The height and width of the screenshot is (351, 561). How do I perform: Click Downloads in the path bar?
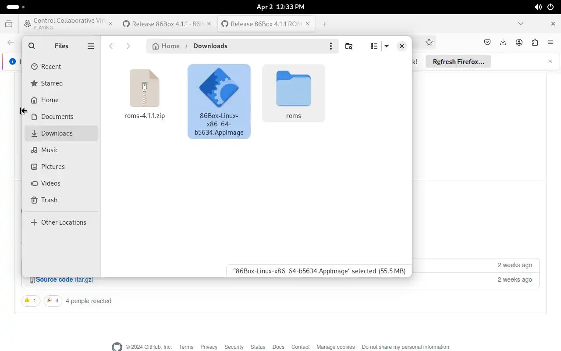[x=210, y=46]
